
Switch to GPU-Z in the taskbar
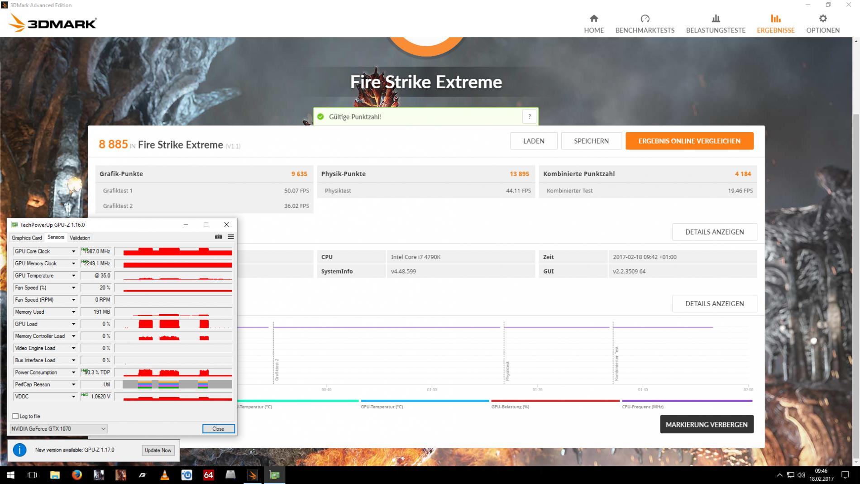275,475
